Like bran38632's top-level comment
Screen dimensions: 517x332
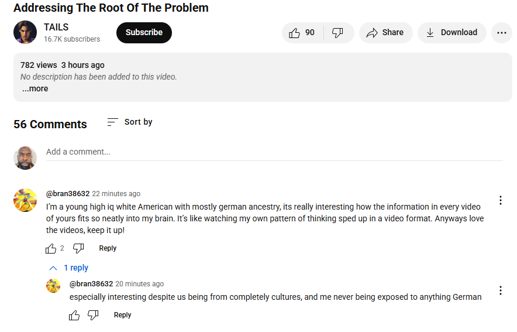51,248
